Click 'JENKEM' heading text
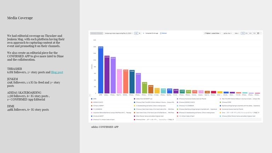Viewport: 272px width, 153px height. [x=12, y=79]
